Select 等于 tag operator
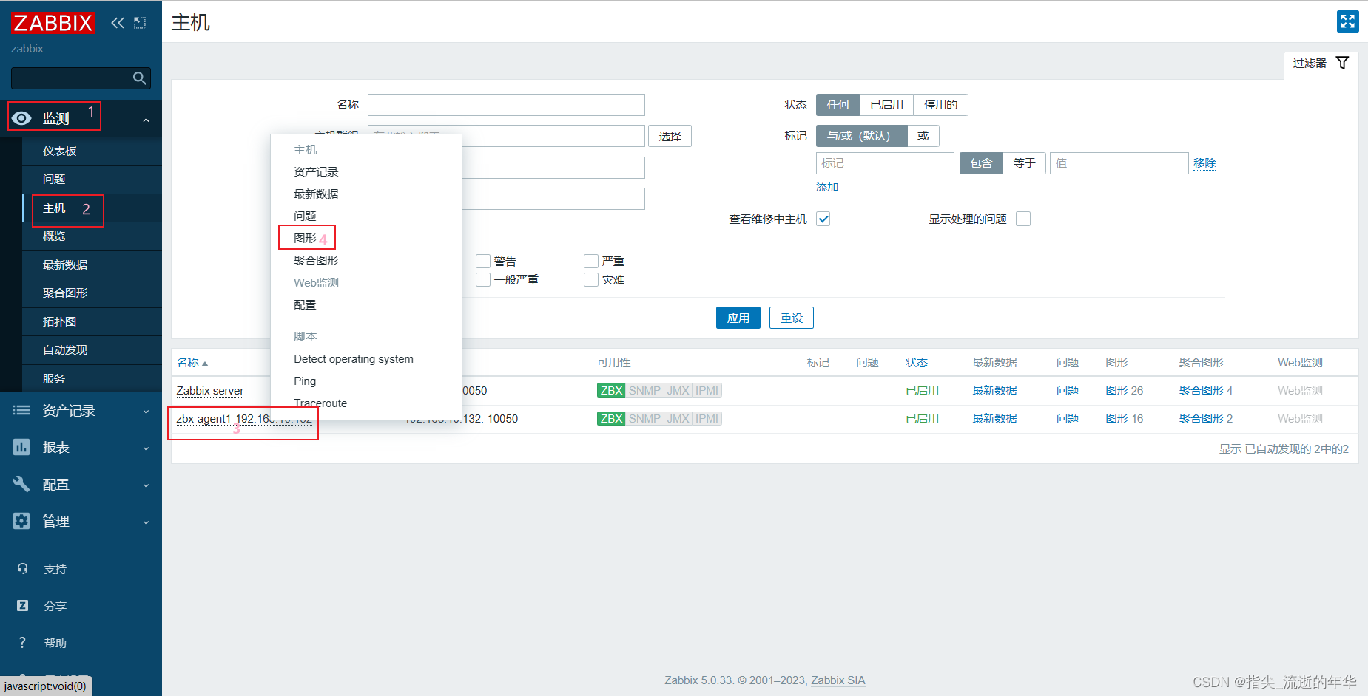Image resolution: width=1368 pixels, height=696 pixels. pos(1024,163)
